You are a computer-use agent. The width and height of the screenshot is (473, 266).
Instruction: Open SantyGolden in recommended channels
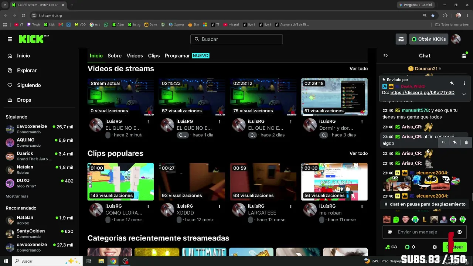[x=40, y=233]
